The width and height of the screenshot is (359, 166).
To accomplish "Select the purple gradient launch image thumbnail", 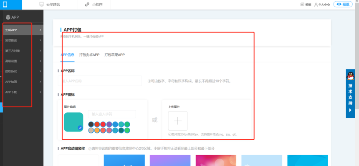I will 170,160.
